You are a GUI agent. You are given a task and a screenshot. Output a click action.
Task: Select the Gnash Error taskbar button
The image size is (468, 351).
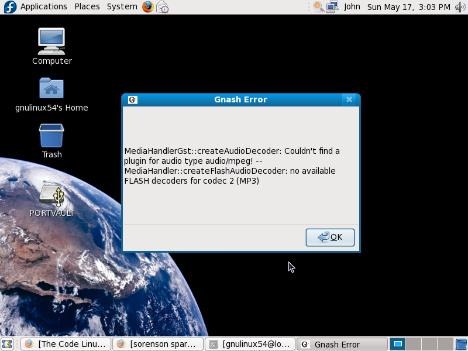point(342,344)
